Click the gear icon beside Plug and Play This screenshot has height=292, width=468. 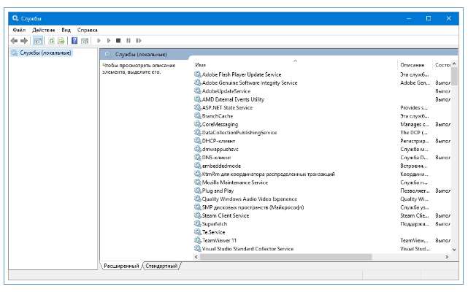click(198, 191)
